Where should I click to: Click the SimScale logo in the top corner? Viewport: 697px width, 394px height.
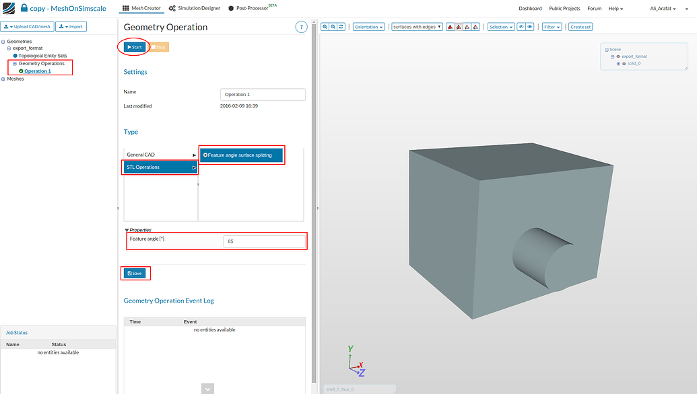click(8, 7)
